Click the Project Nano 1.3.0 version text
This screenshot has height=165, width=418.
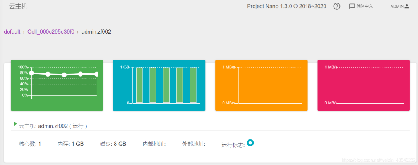click(286, 7)
